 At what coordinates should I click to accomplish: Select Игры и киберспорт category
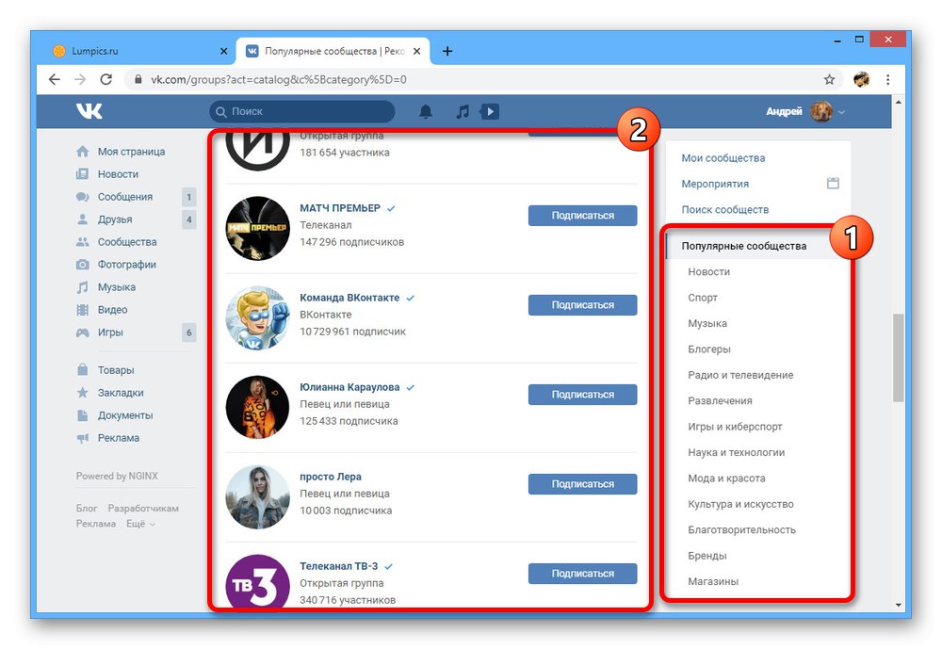point(735,427)
